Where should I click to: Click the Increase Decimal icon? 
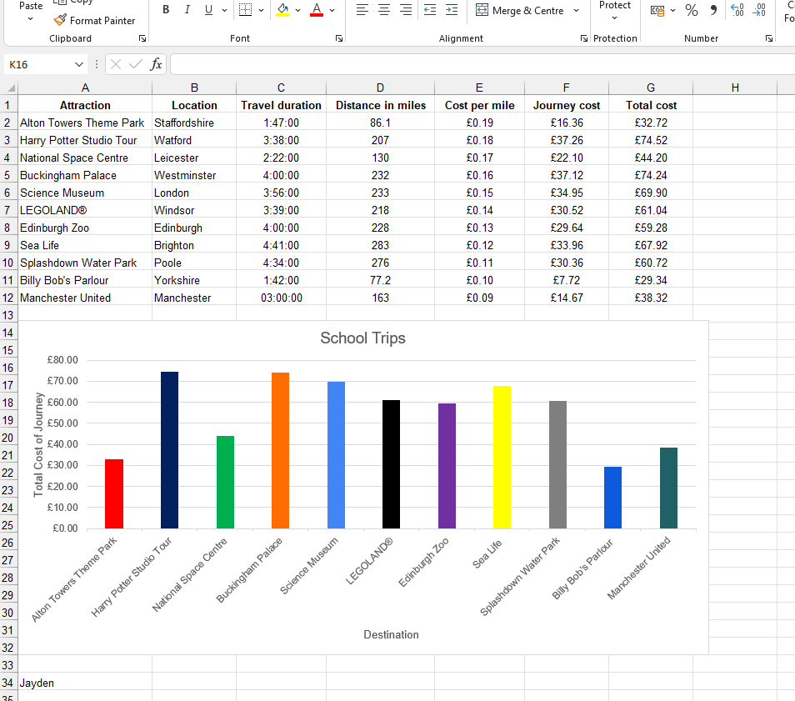pyautogui.click(x=737, y=10)
